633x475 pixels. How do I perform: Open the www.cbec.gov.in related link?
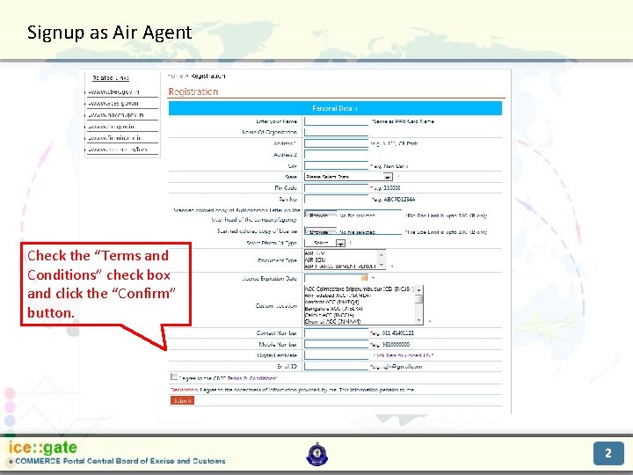pos(113,91)
